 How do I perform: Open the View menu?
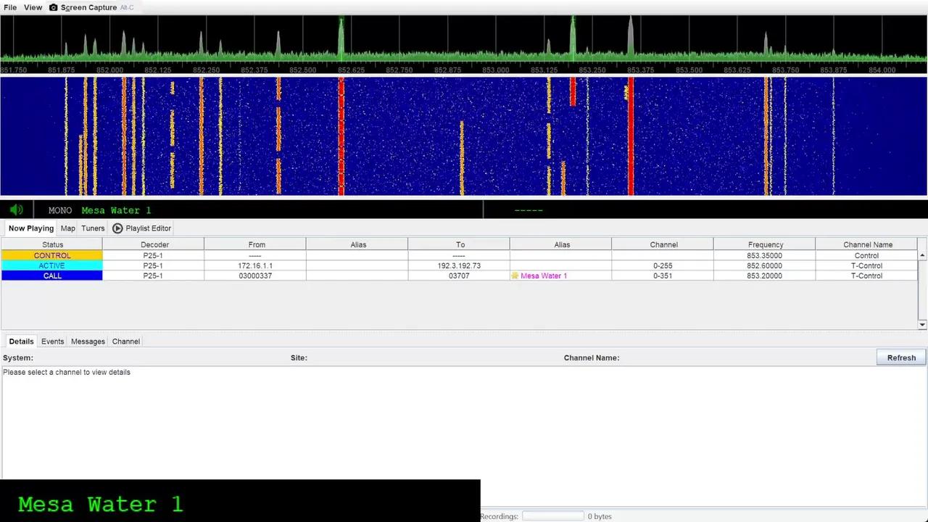33,7
